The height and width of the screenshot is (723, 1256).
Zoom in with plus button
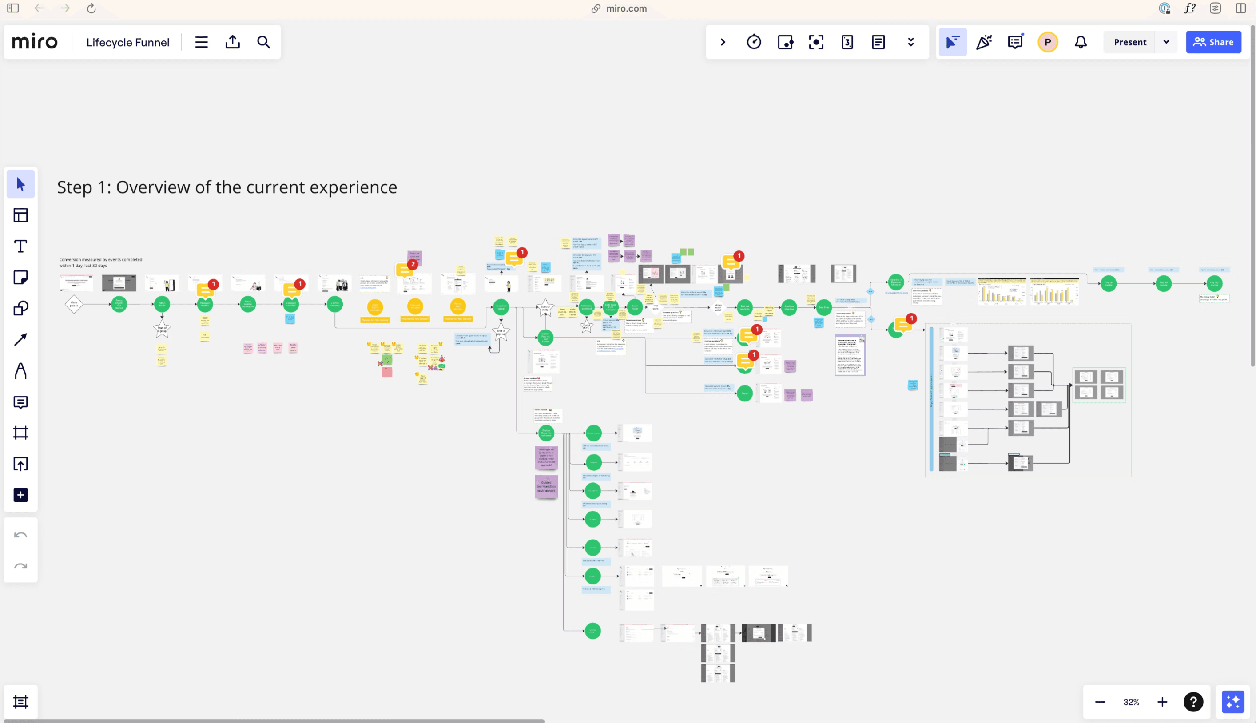pyautogui.click(x=1162, y=702)
